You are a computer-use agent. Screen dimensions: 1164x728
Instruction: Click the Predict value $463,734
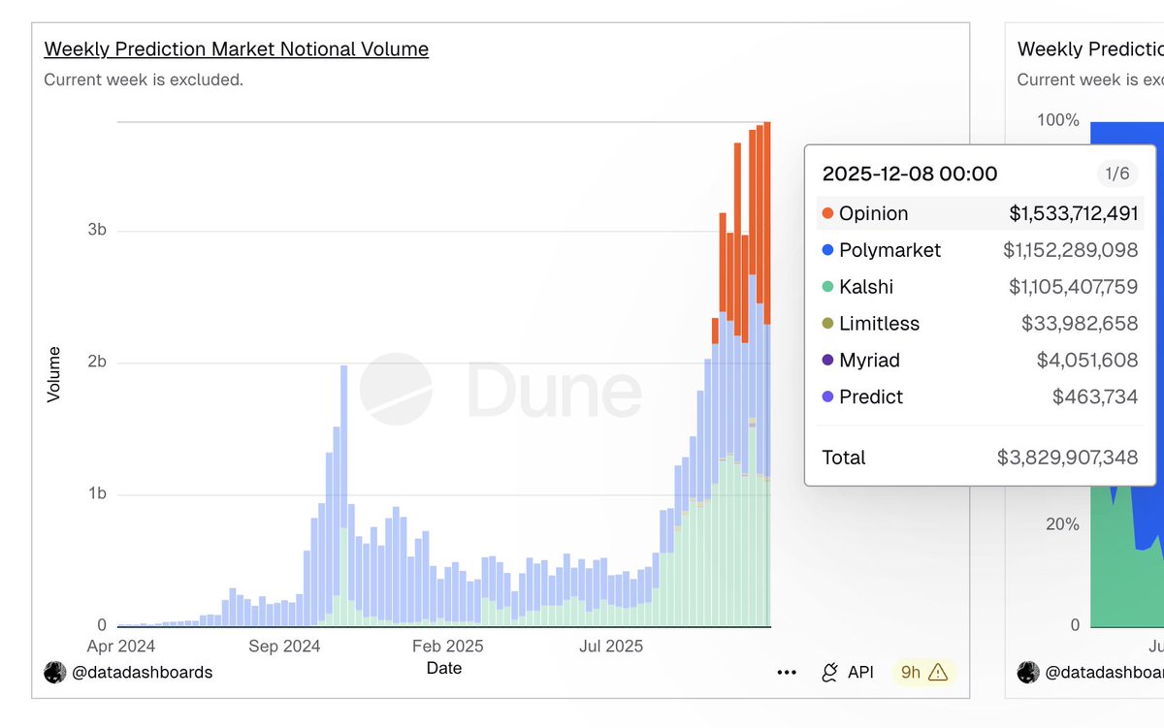(x=1095, y=397)
